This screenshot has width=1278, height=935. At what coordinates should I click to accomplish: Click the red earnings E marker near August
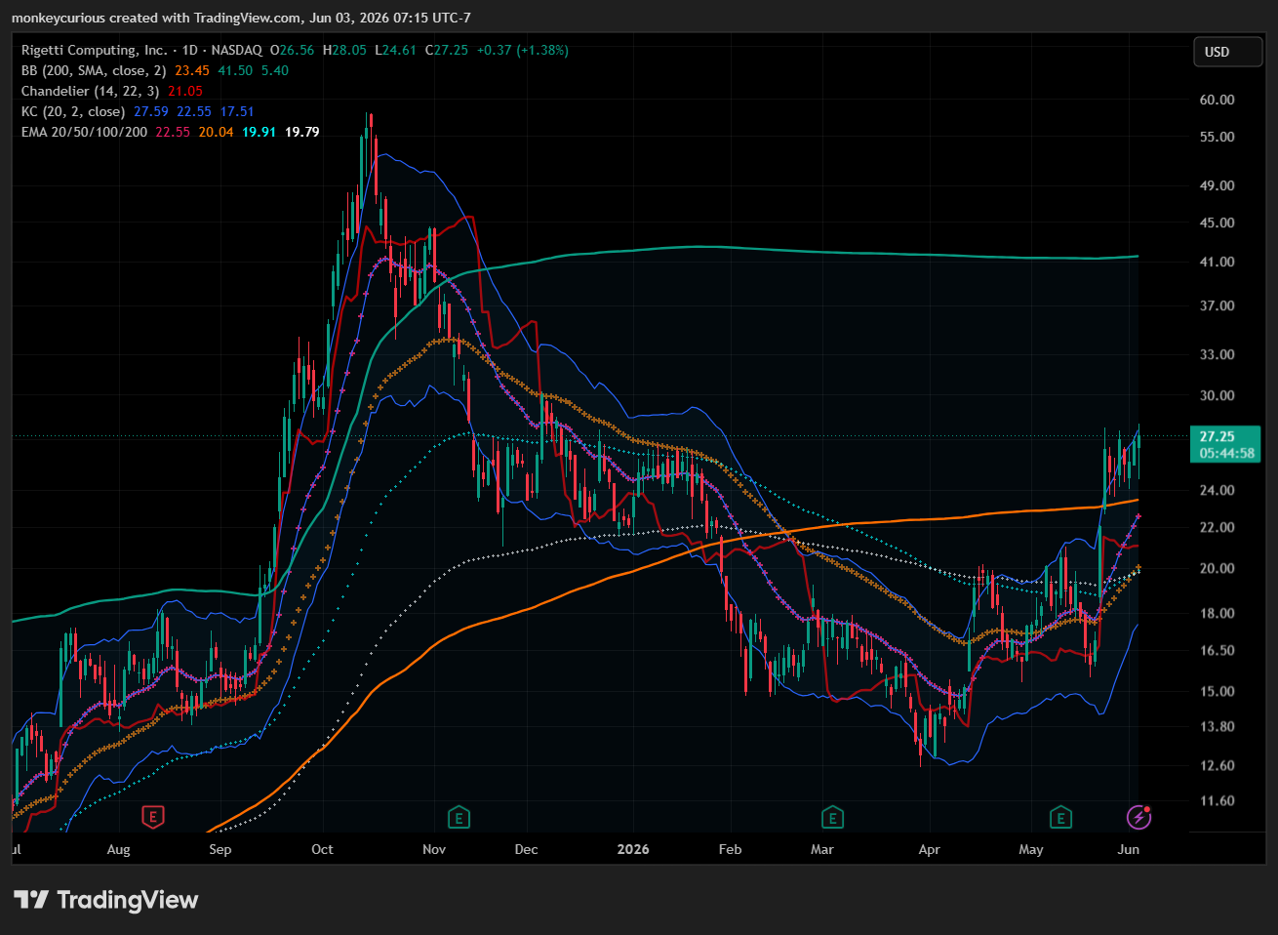(151, 816)
